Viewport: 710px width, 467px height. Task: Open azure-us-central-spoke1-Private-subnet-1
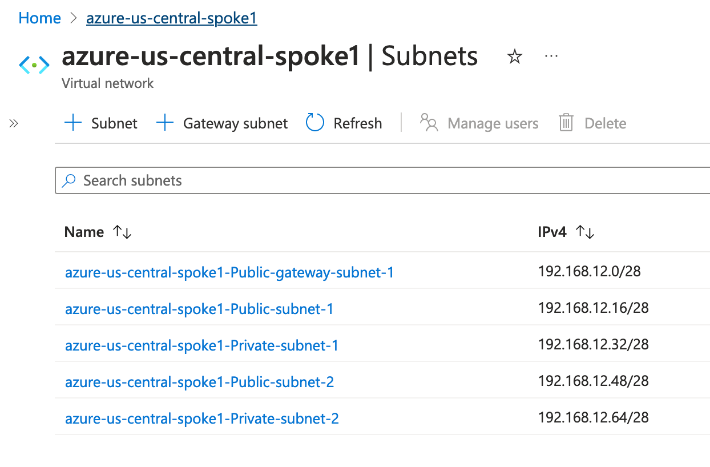[201, 345]
